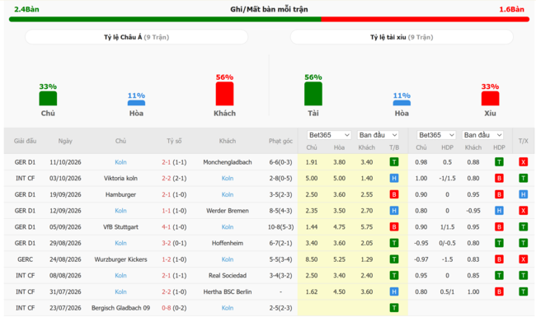Open the second Bet365 handicap dropdown
This screenshot has height=317, width=536.
click(436, 135)
